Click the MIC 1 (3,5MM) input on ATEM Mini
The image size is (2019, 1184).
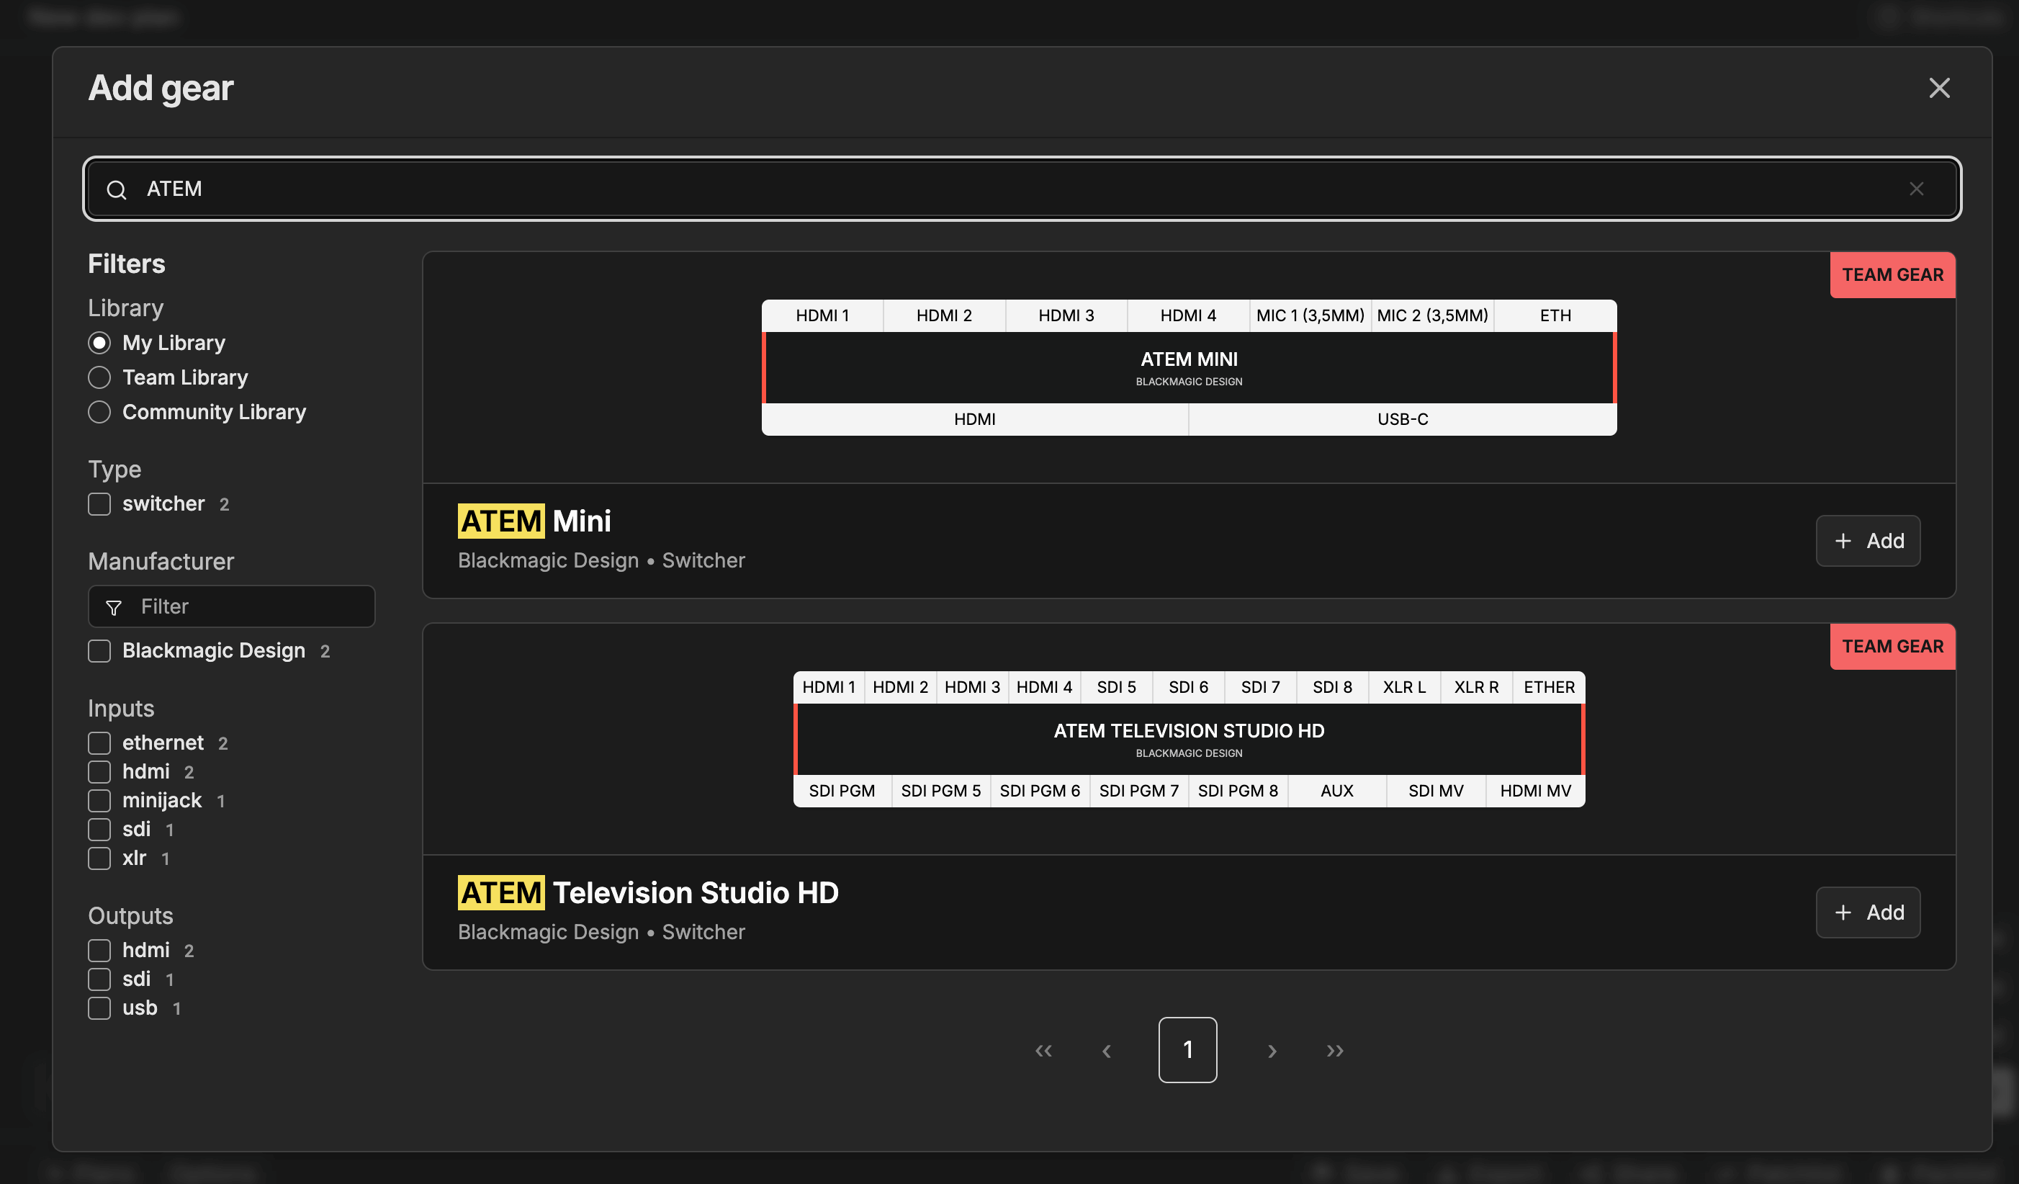(x=1310, y=316)
